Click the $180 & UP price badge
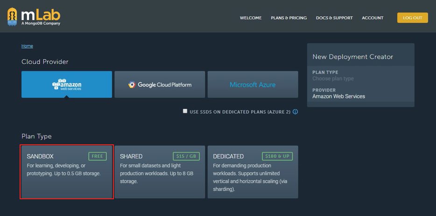 click(277, 156)
